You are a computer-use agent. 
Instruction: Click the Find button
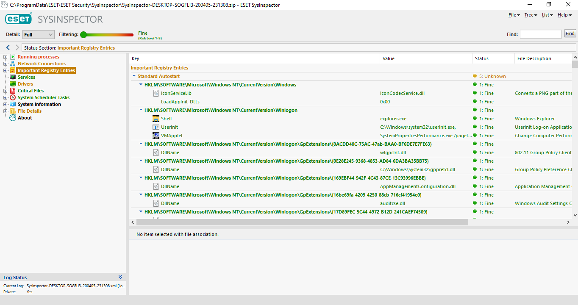[570, 34]
